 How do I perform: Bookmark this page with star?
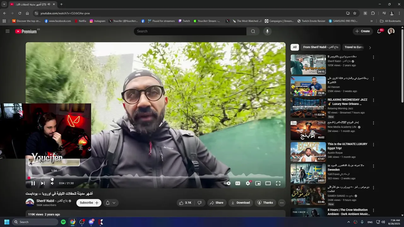[x=355, y=13]
